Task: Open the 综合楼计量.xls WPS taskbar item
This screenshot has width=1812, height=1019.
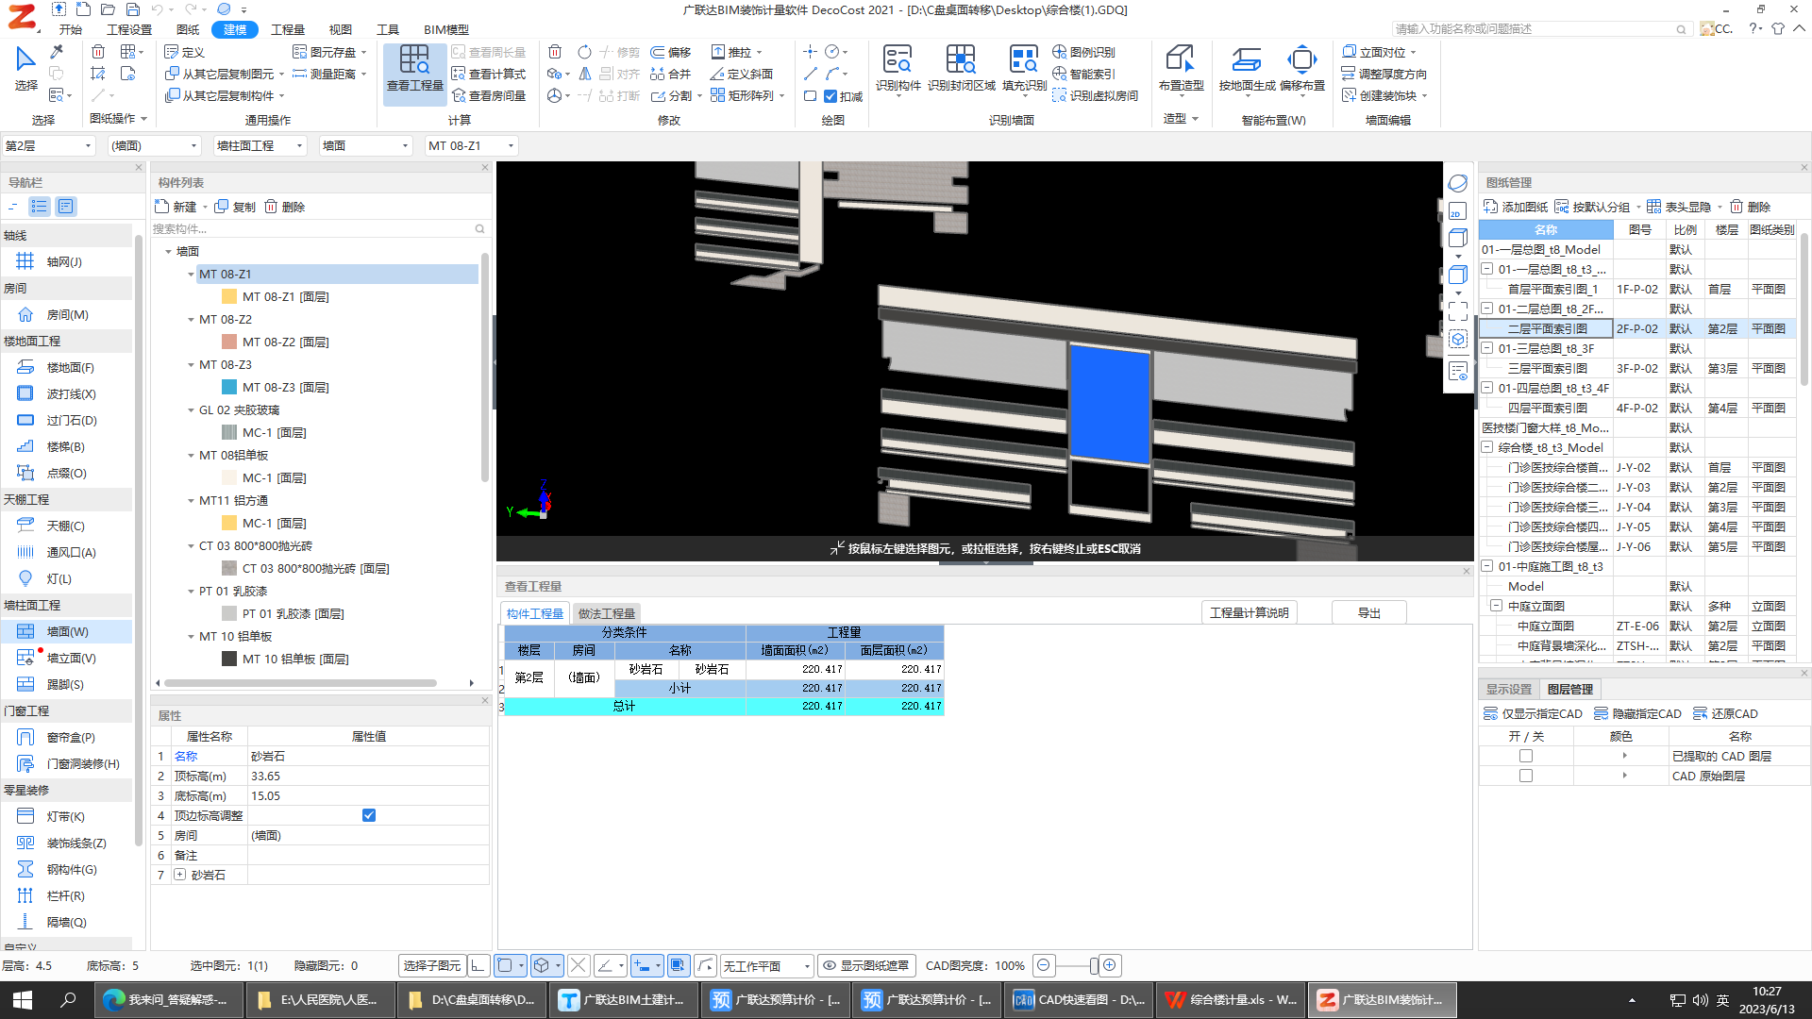Action: coord(1231,1000)
